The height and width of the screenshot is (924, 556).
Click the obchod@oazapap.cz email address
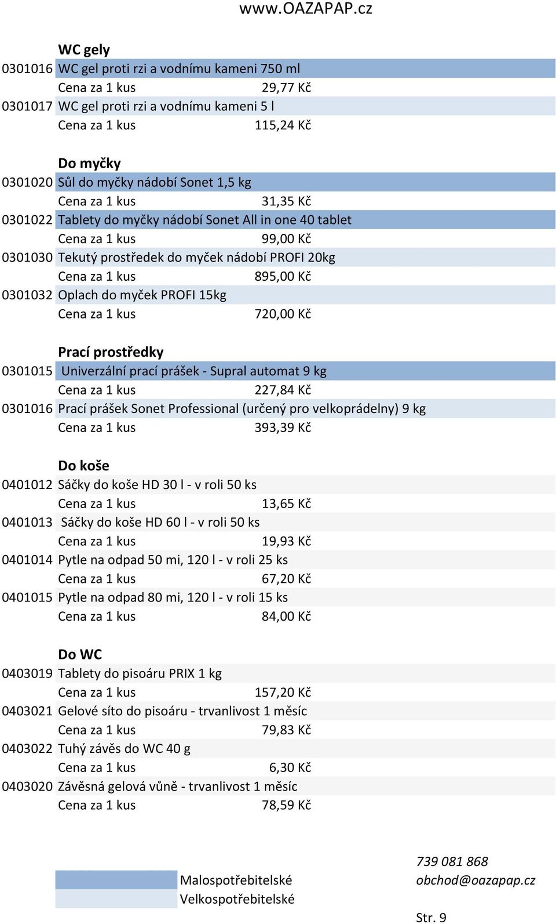click(x=475, y=880)
